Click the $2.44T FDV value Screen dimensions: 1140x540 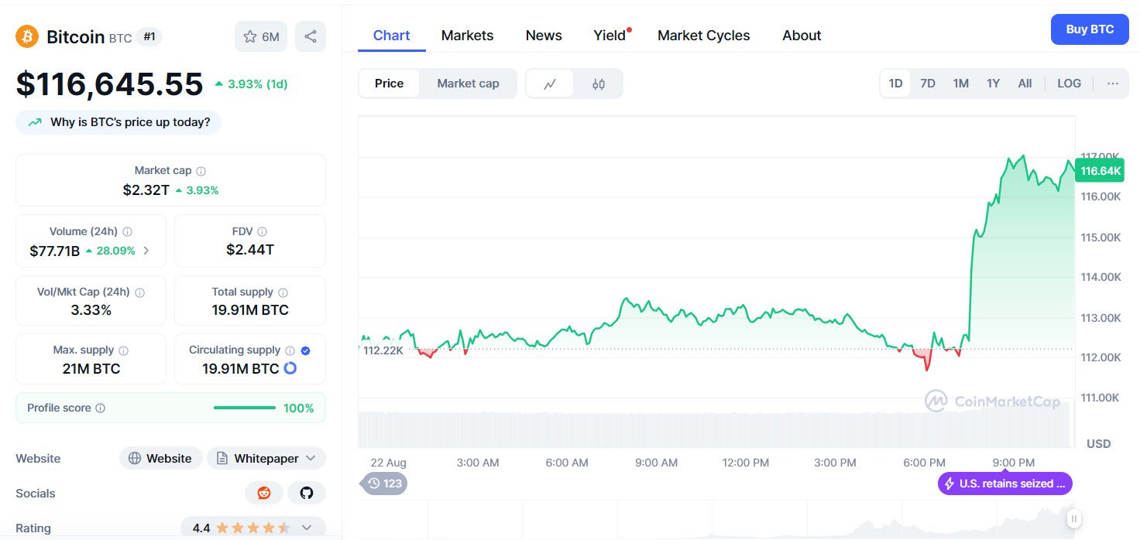(250, 250)
